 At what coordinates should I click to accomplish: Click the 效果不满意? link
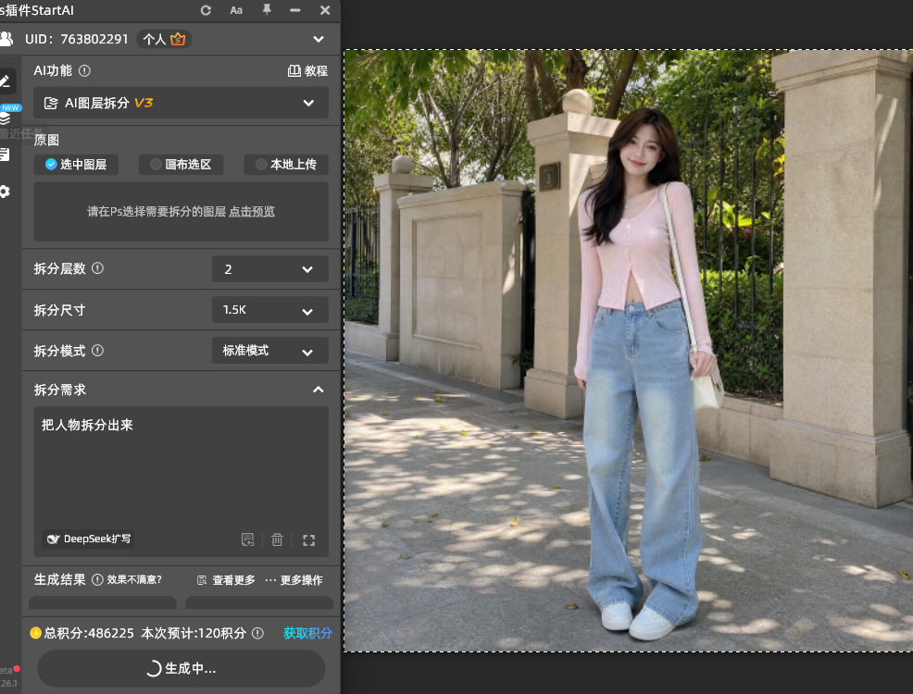pyautogui.click(x=134, y=579)
